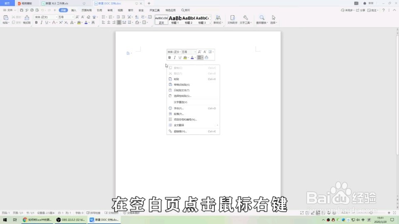The height and width of the screenshot is (224, 399).
Task: Expand 全文翻译 submenu in context menu
Action: point(193,125)
